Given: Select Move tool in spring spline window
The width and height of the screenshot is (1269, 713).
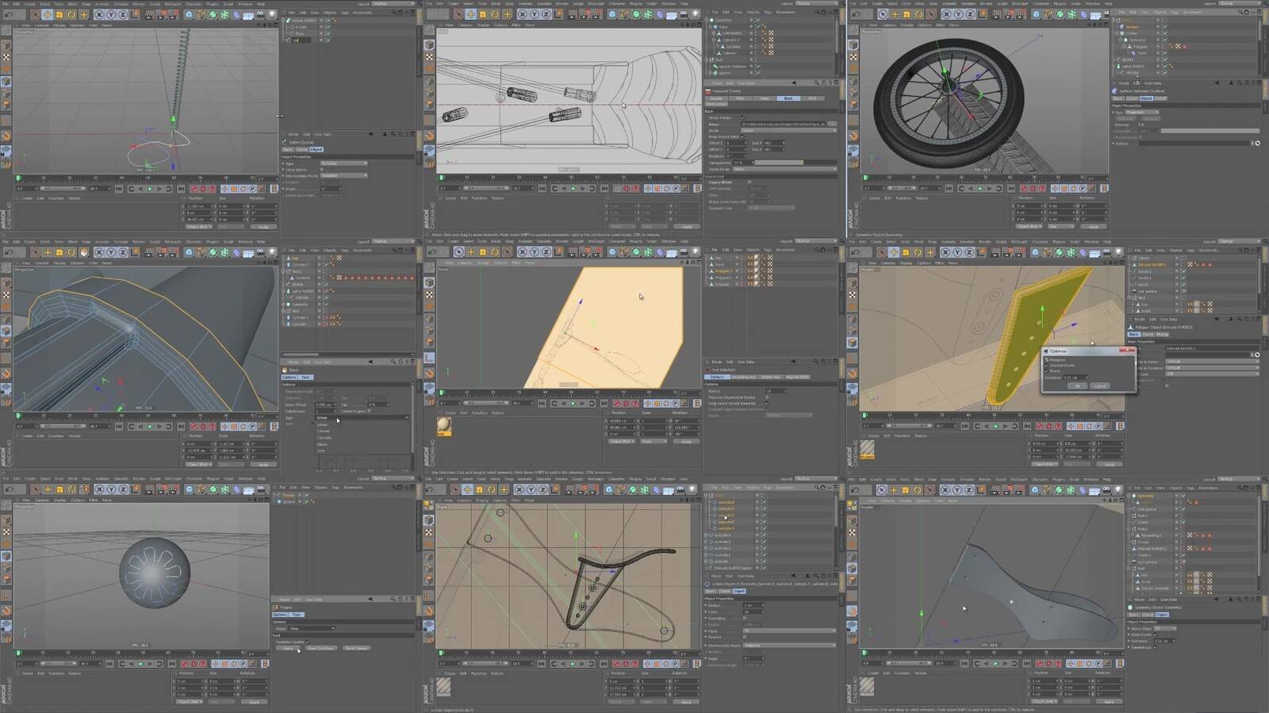Looking at the screenshot, I should (47, 14).
